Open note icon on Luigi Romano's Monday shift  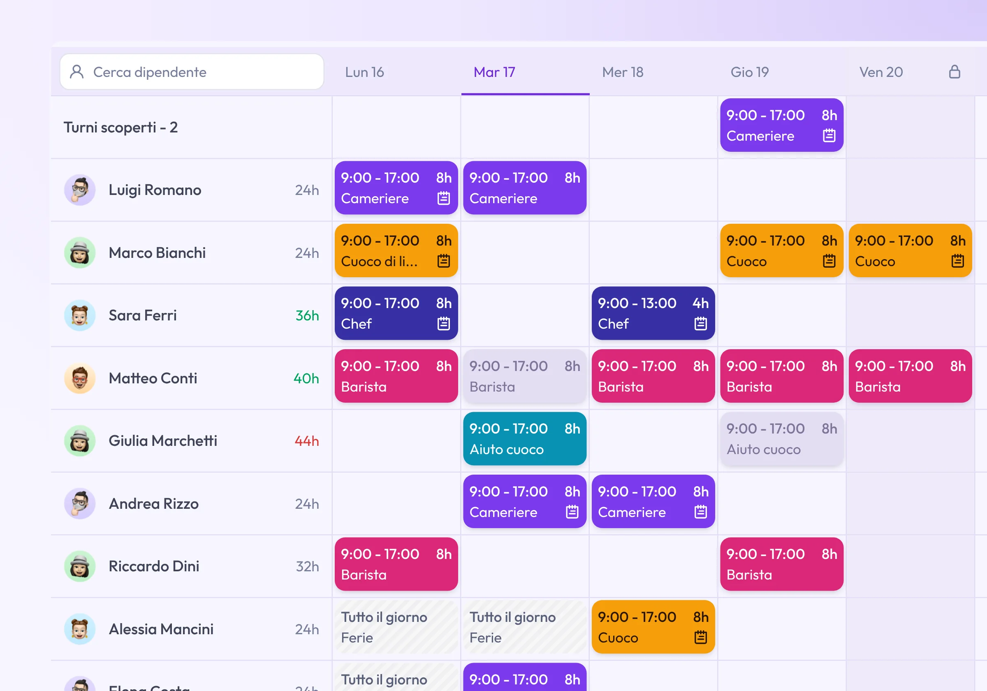444,198
